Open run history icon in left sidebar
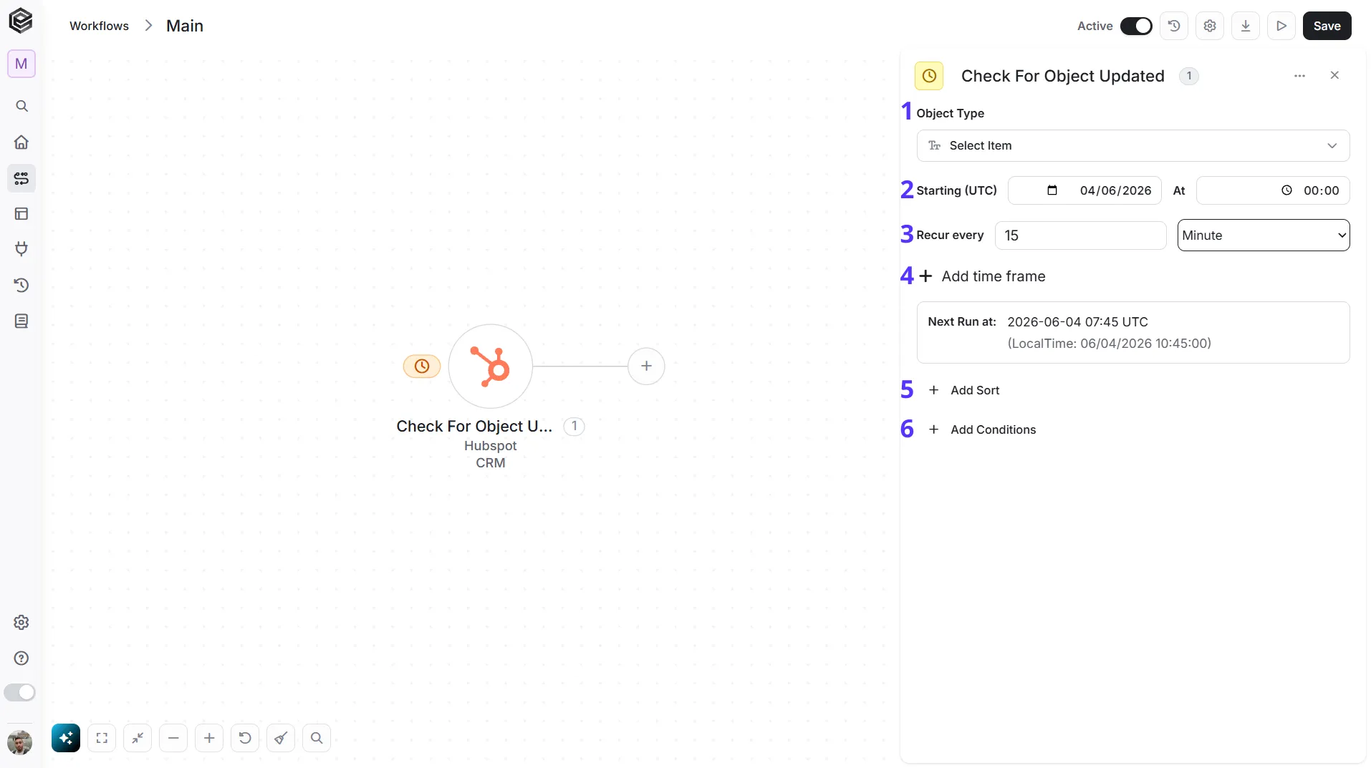The width and height of the screenshot is (1371, 768). [21, 285]
